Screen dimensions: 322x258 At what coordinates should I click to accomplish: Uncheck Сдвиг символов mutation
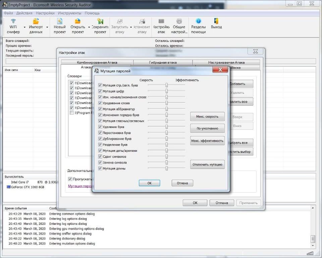[x=100, y=156]
